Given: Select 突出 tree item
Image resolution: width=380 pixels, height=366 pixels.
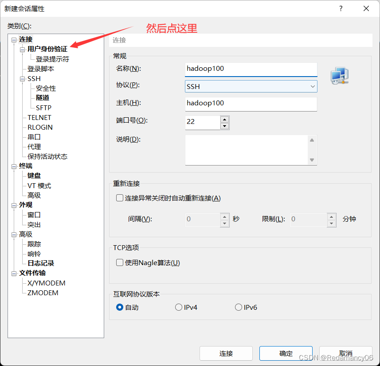Looking at the screenshot, I should click(34, 225).
